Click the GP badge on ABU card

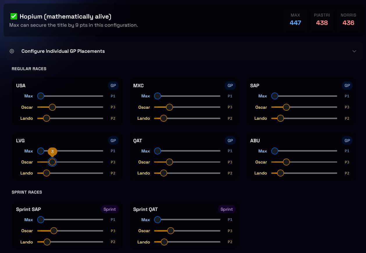(347, 141)
